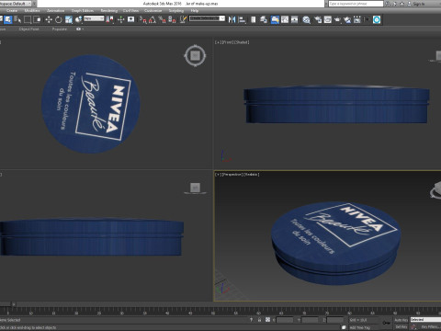
Task: Click Use Pivot Point Center icon
Action: coord(109,19)
